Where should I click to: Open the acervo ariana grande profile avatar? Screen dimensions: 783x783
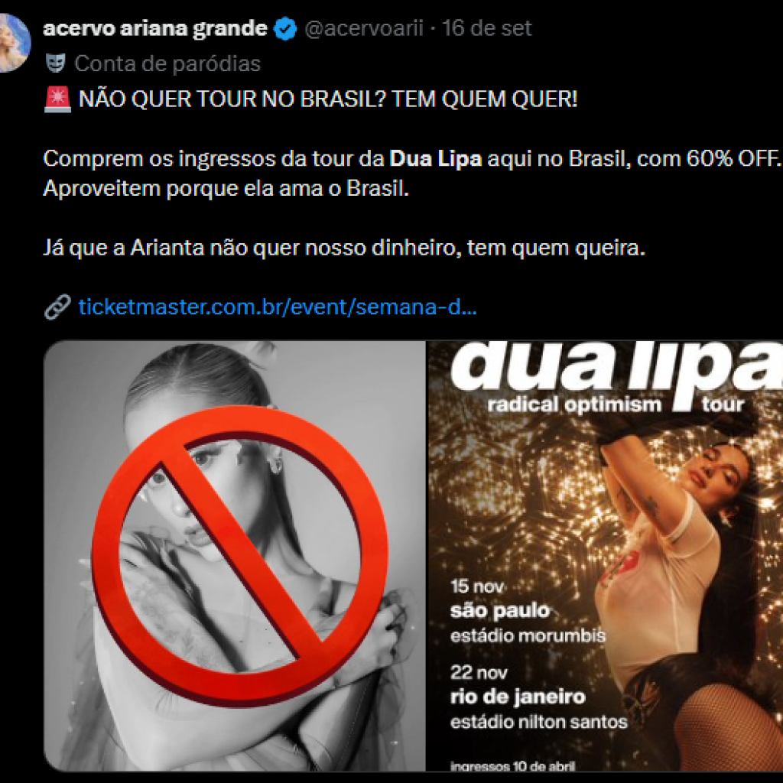[14, 43]
